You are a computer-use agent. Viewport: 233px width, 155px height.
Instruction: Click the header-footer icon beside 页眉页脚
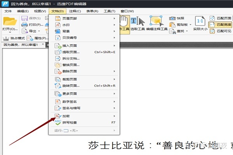(57, 18)
